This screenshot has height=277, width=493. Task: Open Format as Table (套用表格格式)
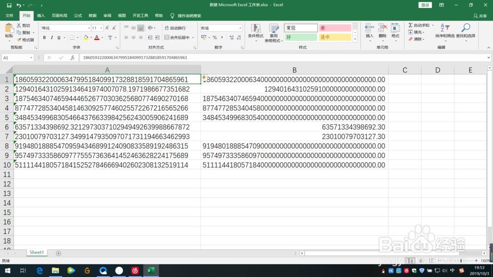tap(273, 33)
